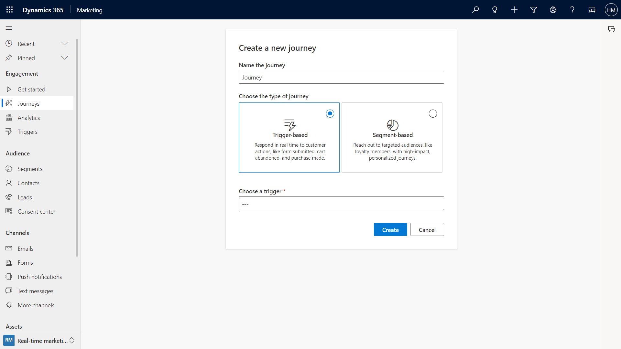Open Consent center link

point(37,211)
